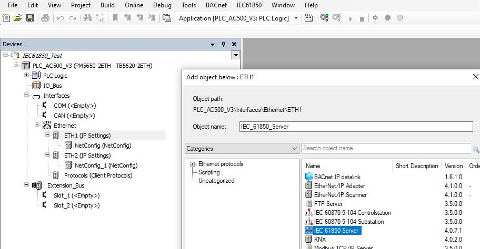Expand the PLC Logic tree node
The height and width of the screenshot is (249, 480).
coord(26,76)
